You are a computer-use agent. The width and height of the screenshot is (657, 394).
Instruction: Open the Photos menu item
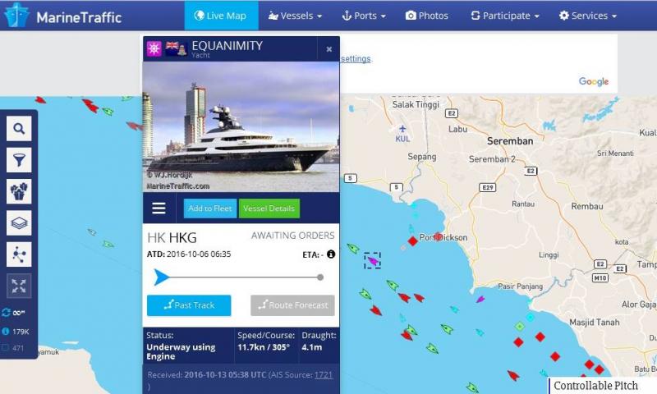pos(427,16)
